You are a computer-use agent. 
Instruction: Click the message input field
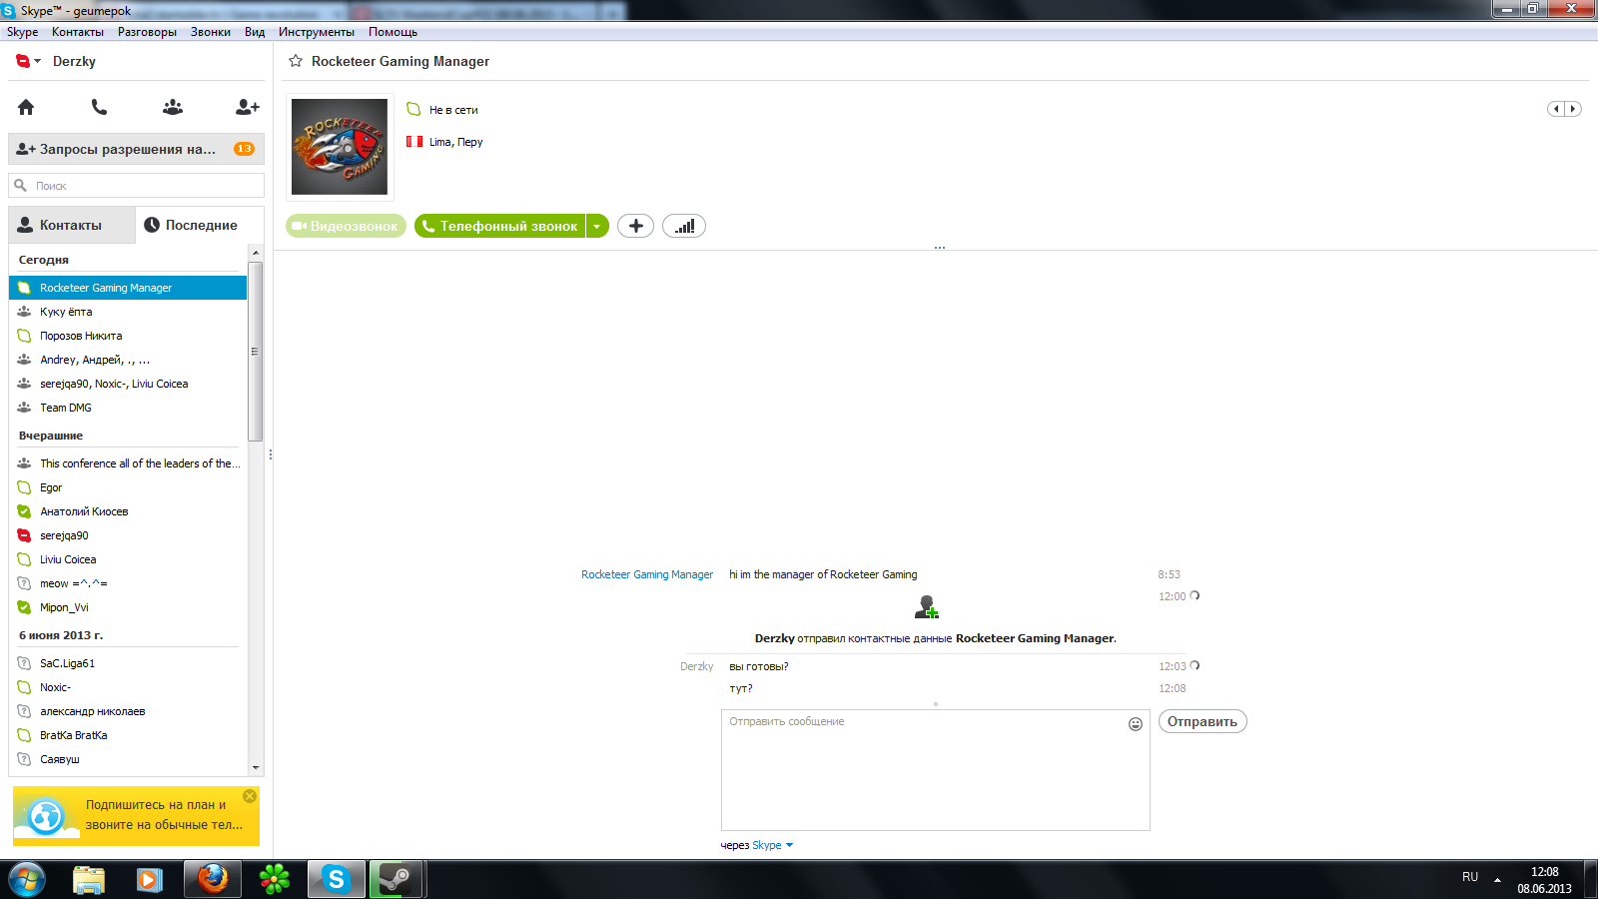pos(936,770)
